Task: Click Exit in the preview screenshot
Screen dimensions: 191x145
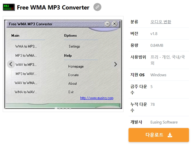Action: [71, 92]
